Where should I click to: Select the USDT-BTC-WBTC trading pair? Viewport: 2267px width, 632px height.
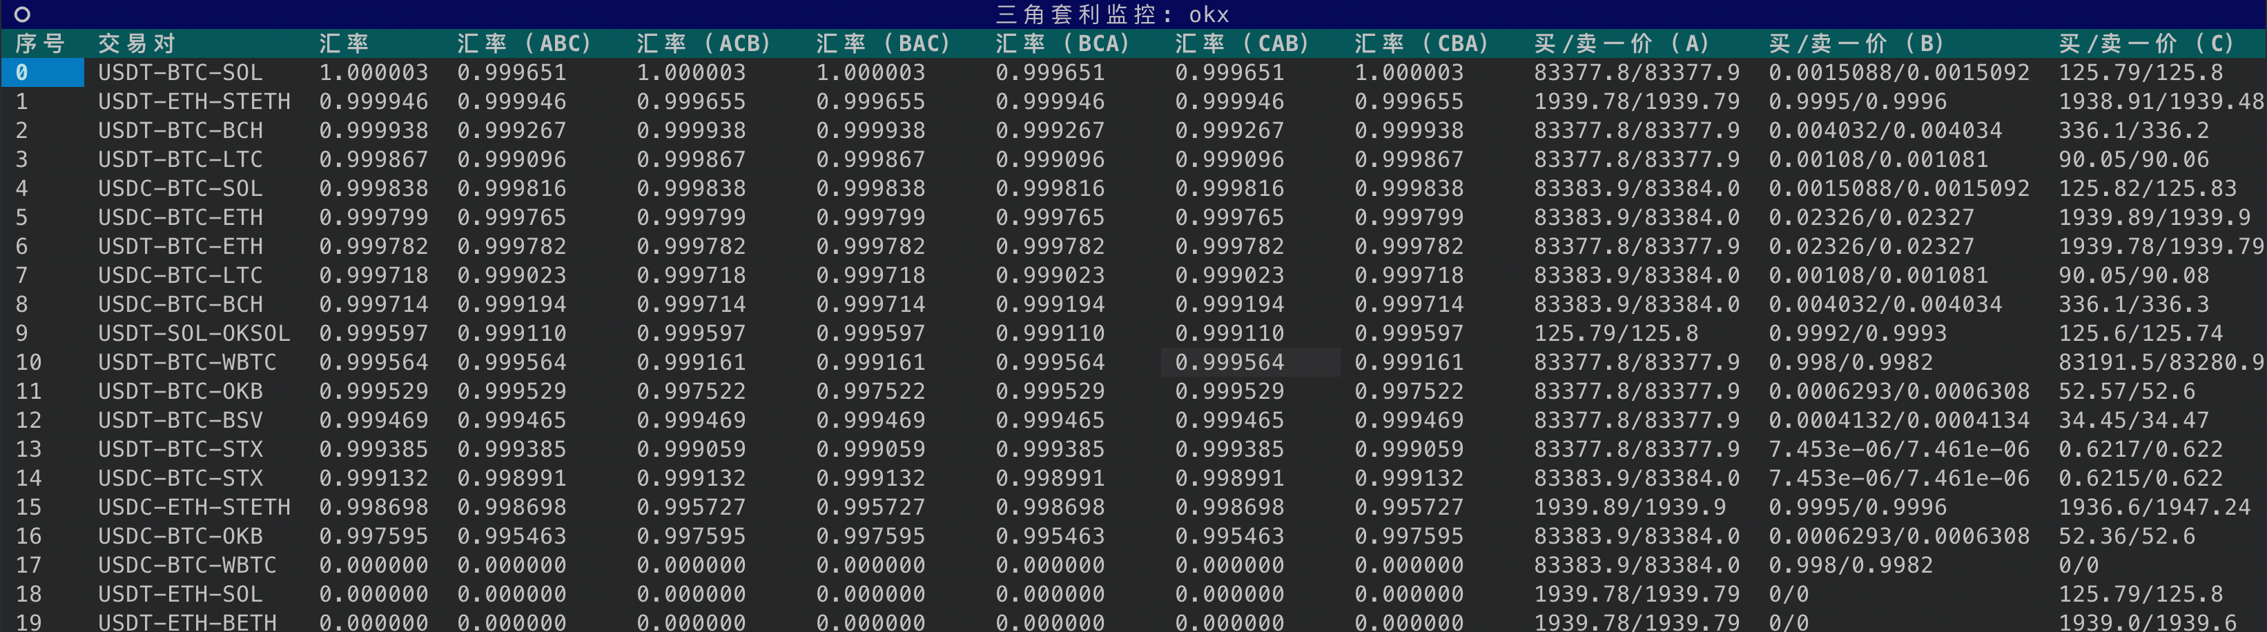(188, 362)
